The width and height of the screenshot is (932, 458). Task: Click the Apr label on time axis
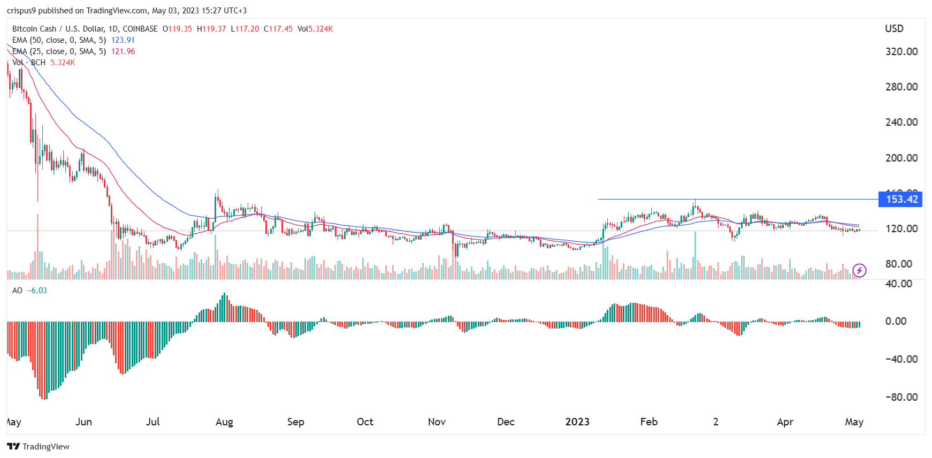click(x=785, y=422)
